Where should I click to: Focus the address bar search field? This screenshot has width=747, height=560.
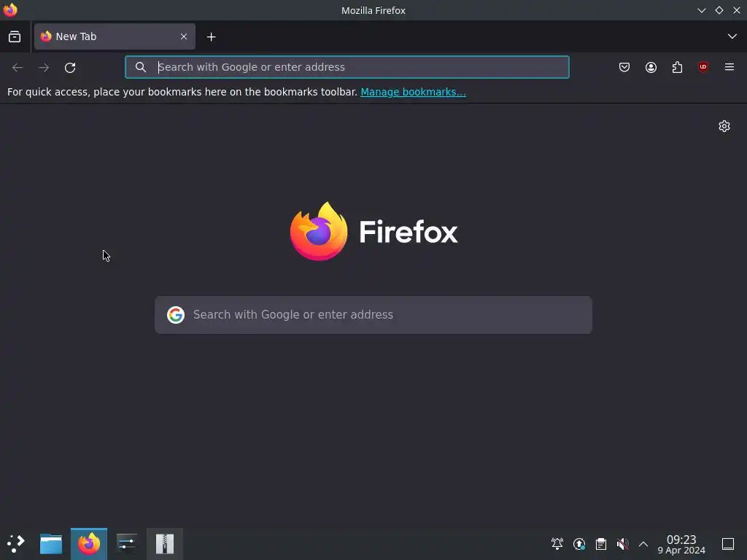pos(347,67)
